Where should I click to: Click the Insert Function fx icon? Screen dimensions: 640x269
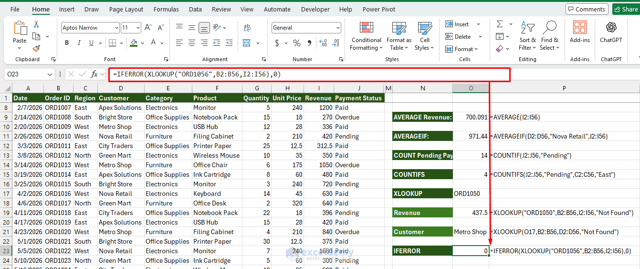click(x=94, y=74)
